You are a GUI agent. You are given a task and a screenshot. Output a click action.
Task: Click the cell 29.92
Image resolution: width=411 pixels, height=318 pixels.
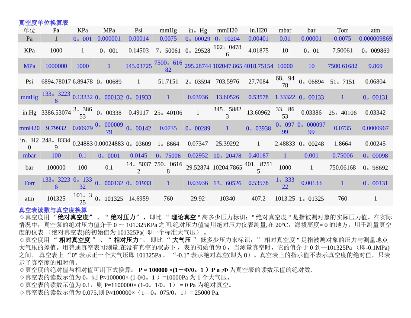click(198, 199)
